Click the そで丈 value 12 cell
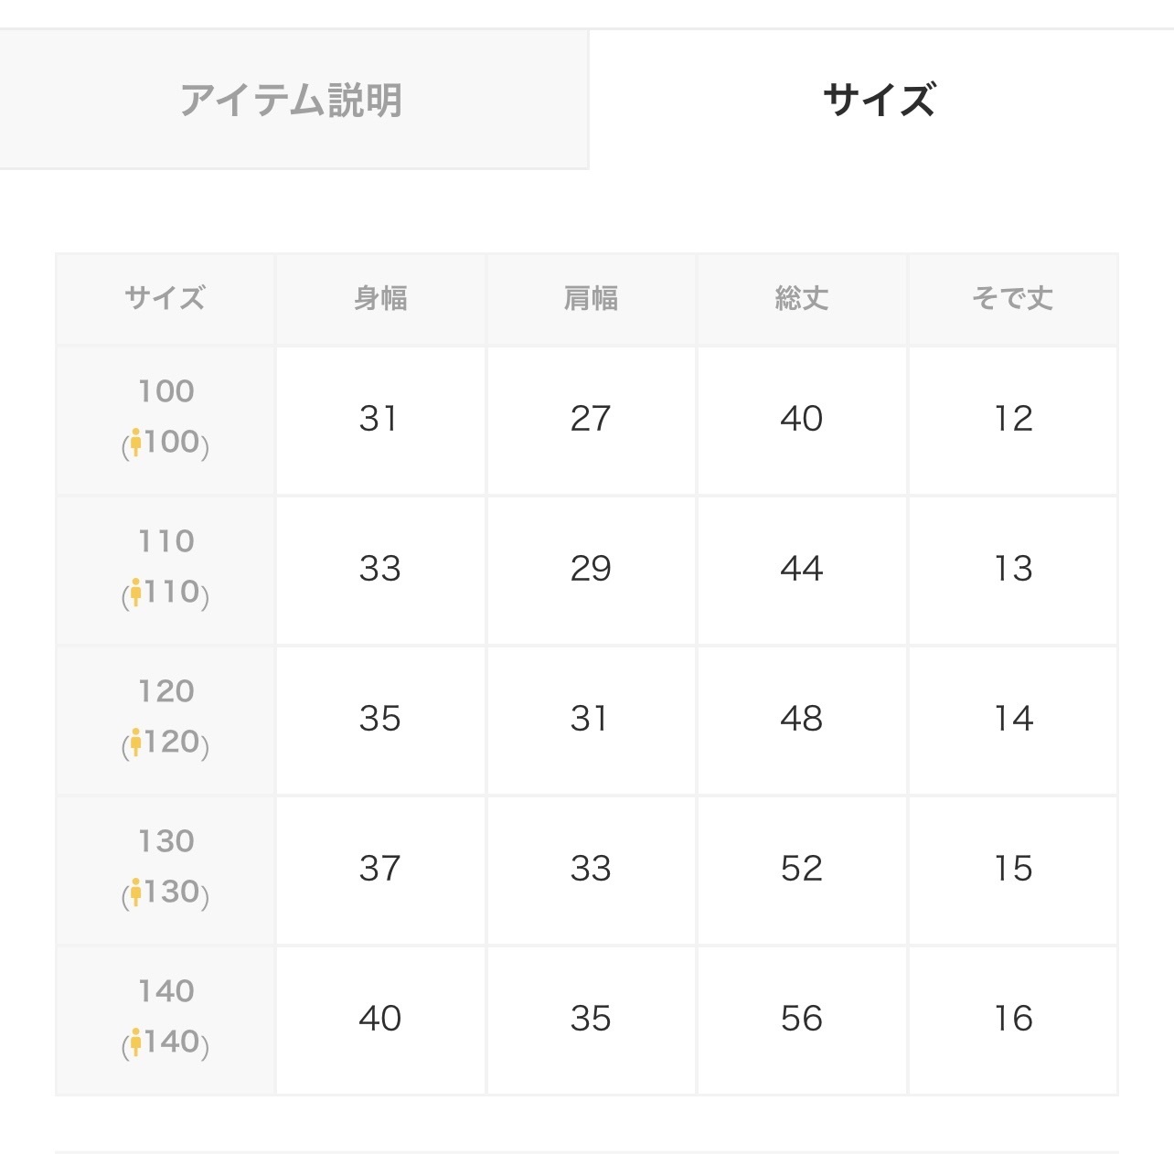Screen dimensions: 1174x1154 [x=1012, y=419]
